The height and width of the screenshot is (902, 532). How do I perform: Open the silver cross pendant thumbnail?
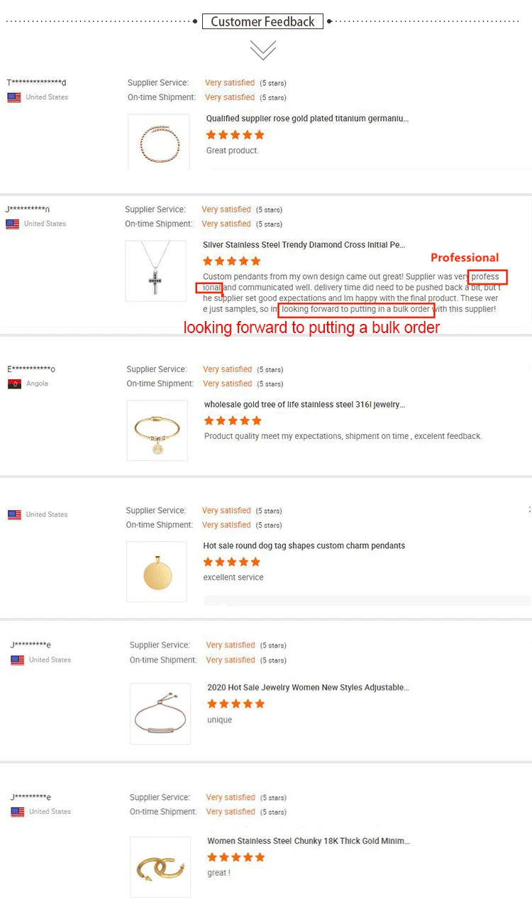[x=156, y=271]
